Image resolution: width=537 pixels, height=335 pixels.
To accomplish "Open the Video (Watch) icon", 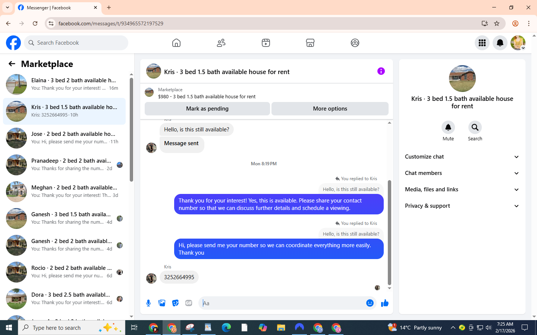I will (266, 43).
